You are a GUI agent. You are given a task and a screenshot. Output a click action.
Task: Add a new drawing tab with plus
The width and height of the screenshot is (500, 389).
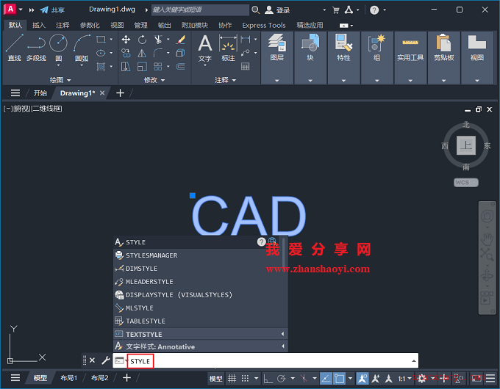click(120, 93)
